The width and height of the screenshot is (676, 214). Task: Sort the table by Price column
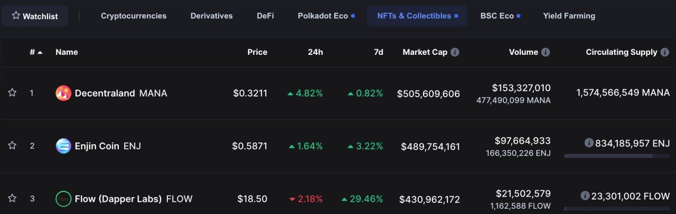[x=257, y=52]
